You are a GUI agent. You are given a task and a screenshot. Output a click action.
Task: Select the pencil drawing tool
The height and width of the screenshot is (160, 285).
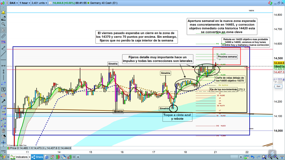tap(3, 19)
